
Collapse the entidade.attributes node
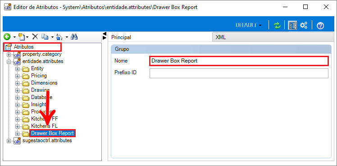tap(9, 62)
